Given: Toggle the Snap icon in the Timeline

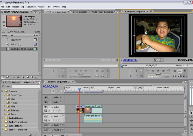Looking at the screenshot, I should (53, 91).
